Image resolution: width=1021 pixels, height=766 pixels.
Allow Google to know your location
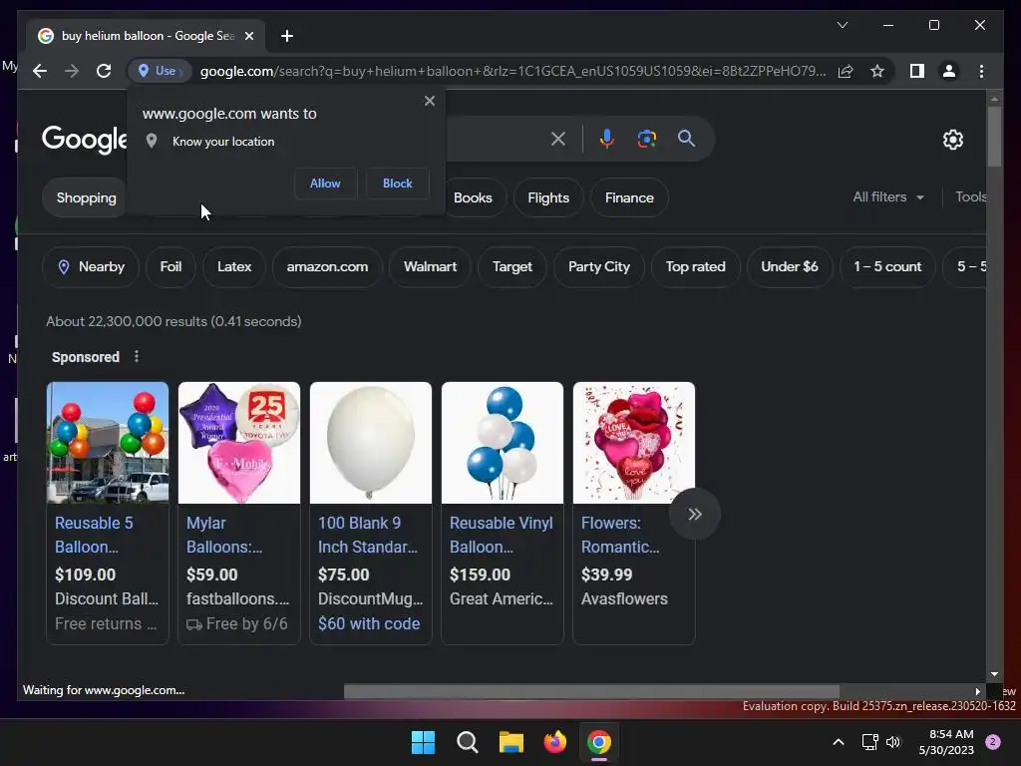tap(325, 184)
